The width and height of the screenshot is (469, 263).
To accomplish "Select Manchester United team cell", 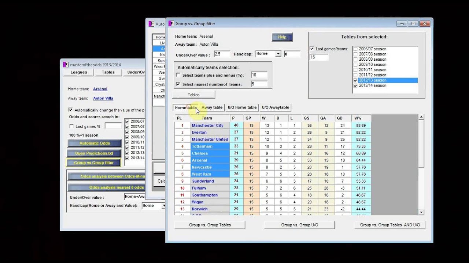I will [x=210, y=139].
